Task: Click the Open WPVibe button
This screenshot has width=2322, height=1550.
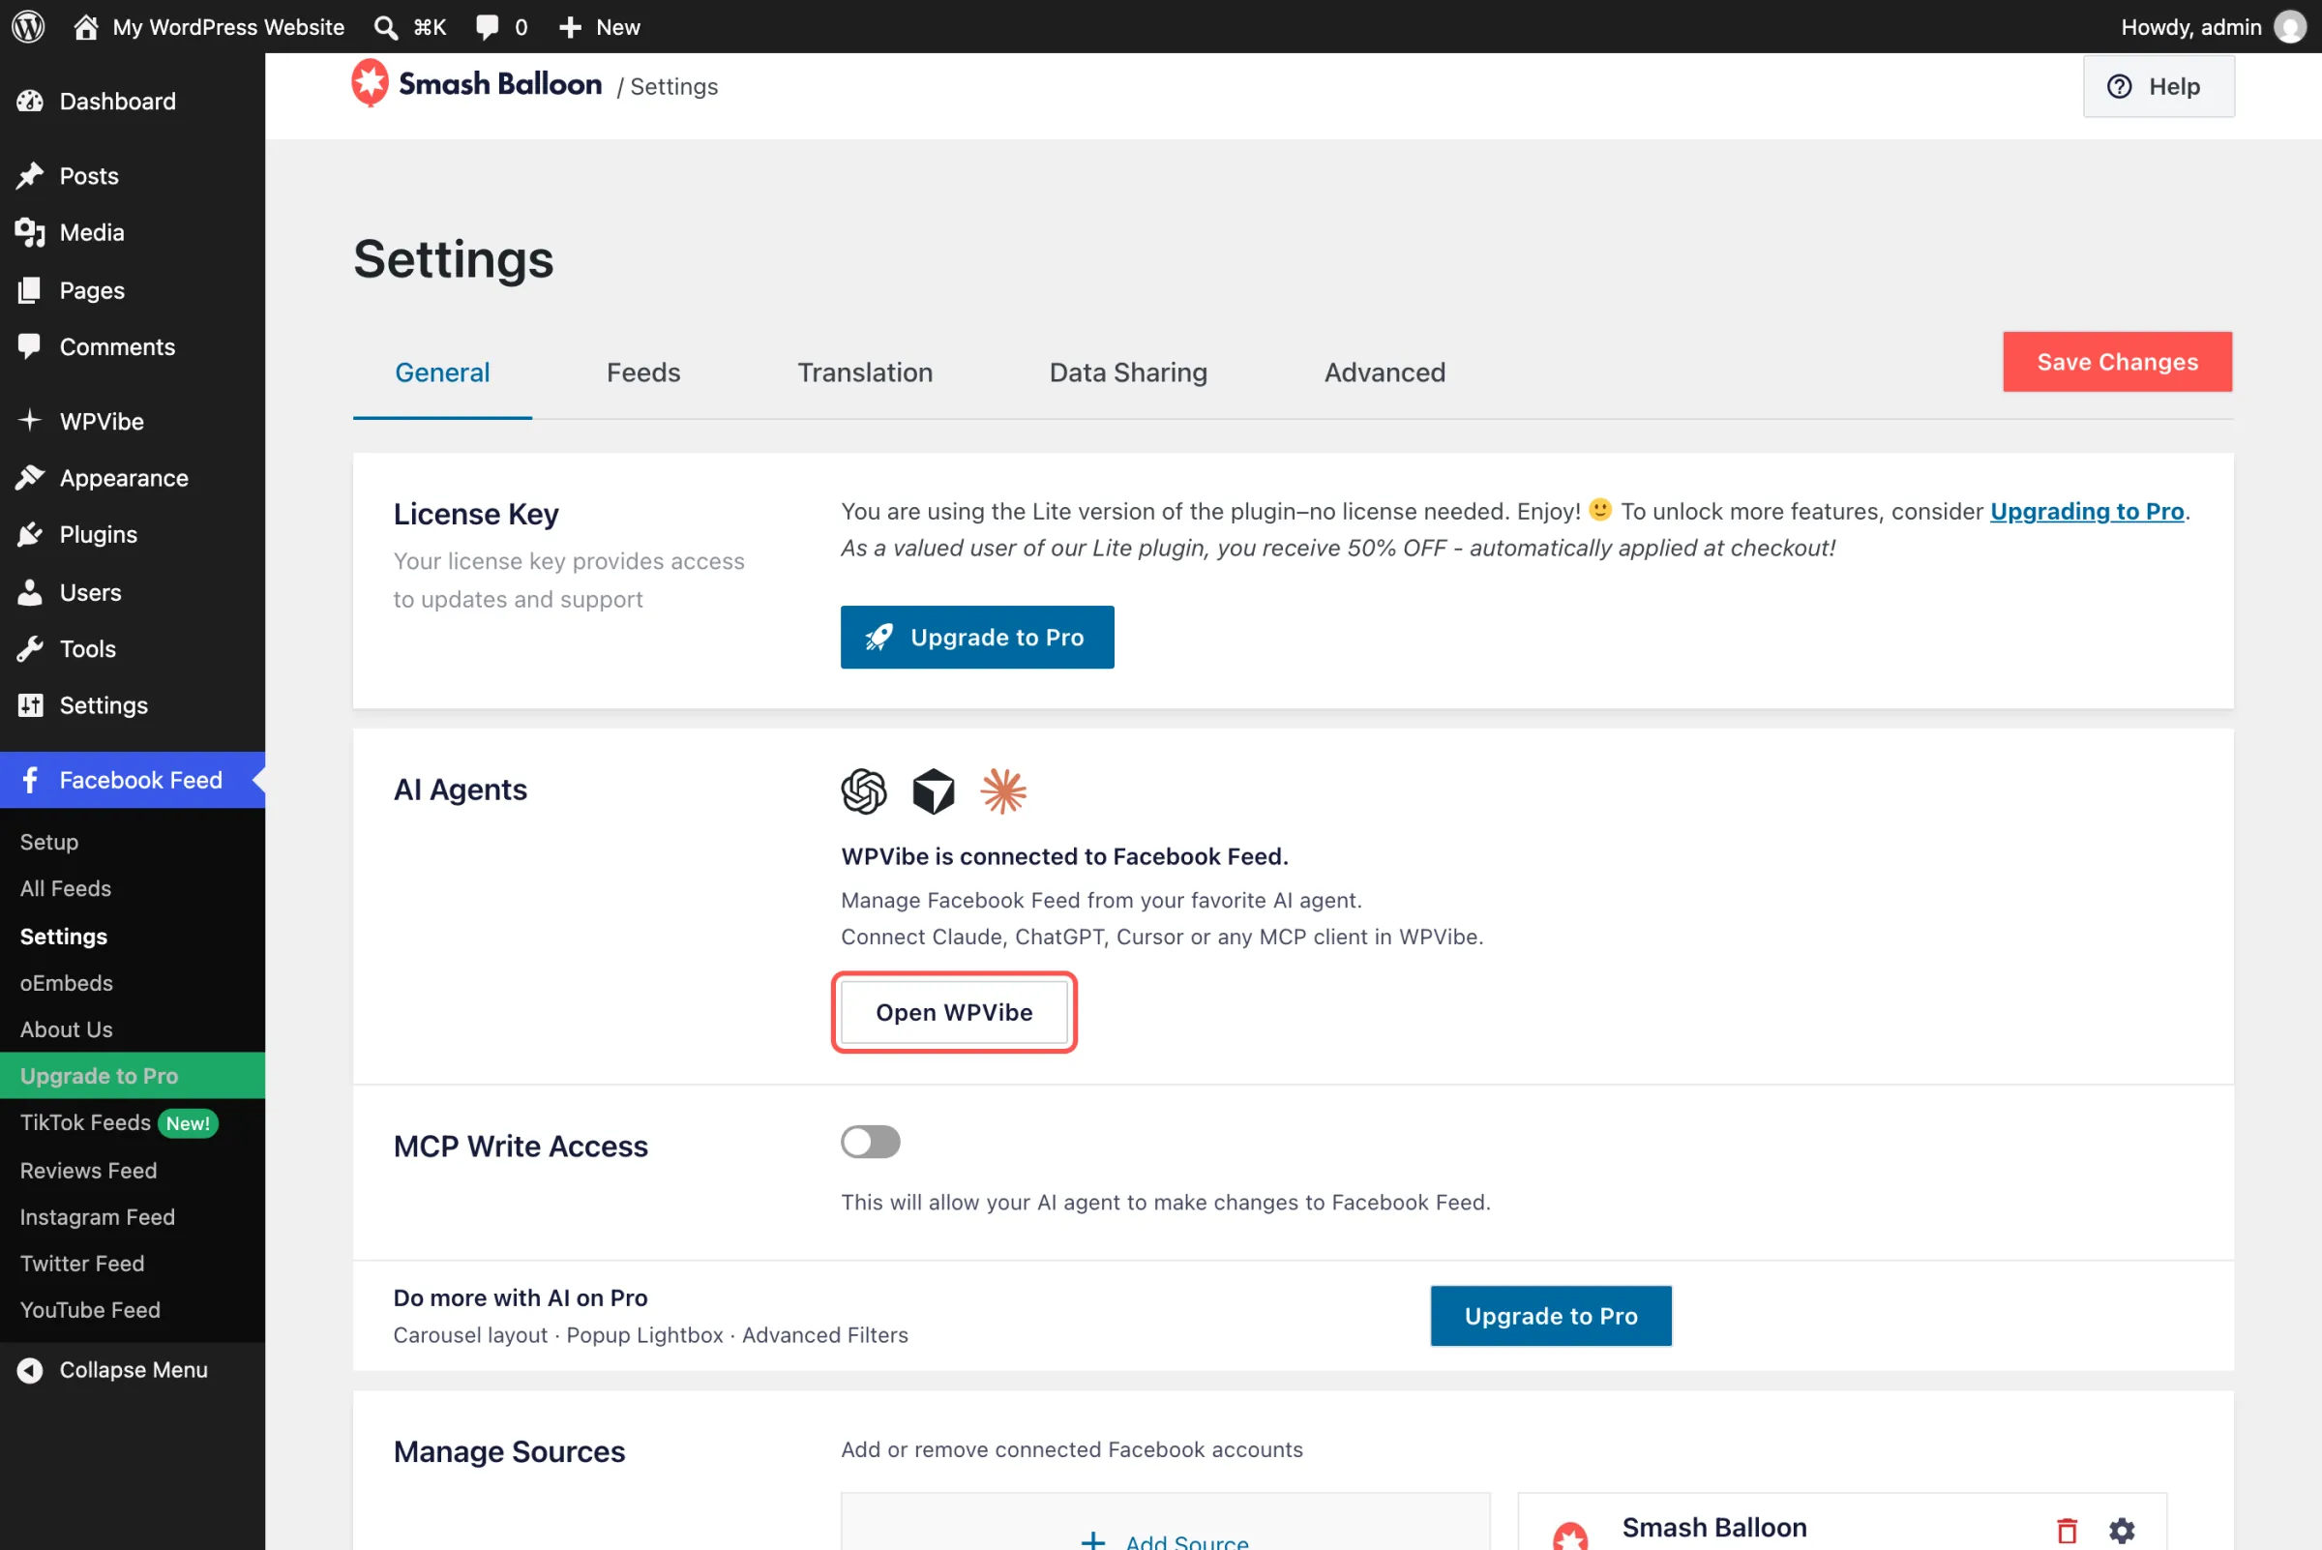Action: click(954, 1012)
